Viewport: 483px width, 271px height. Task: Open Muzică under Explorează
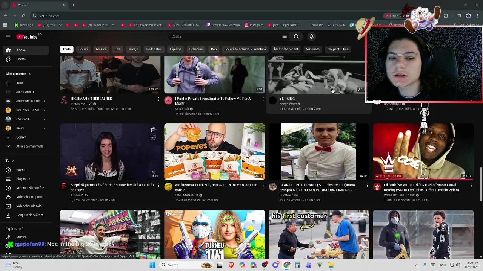[x=25, y=237]
